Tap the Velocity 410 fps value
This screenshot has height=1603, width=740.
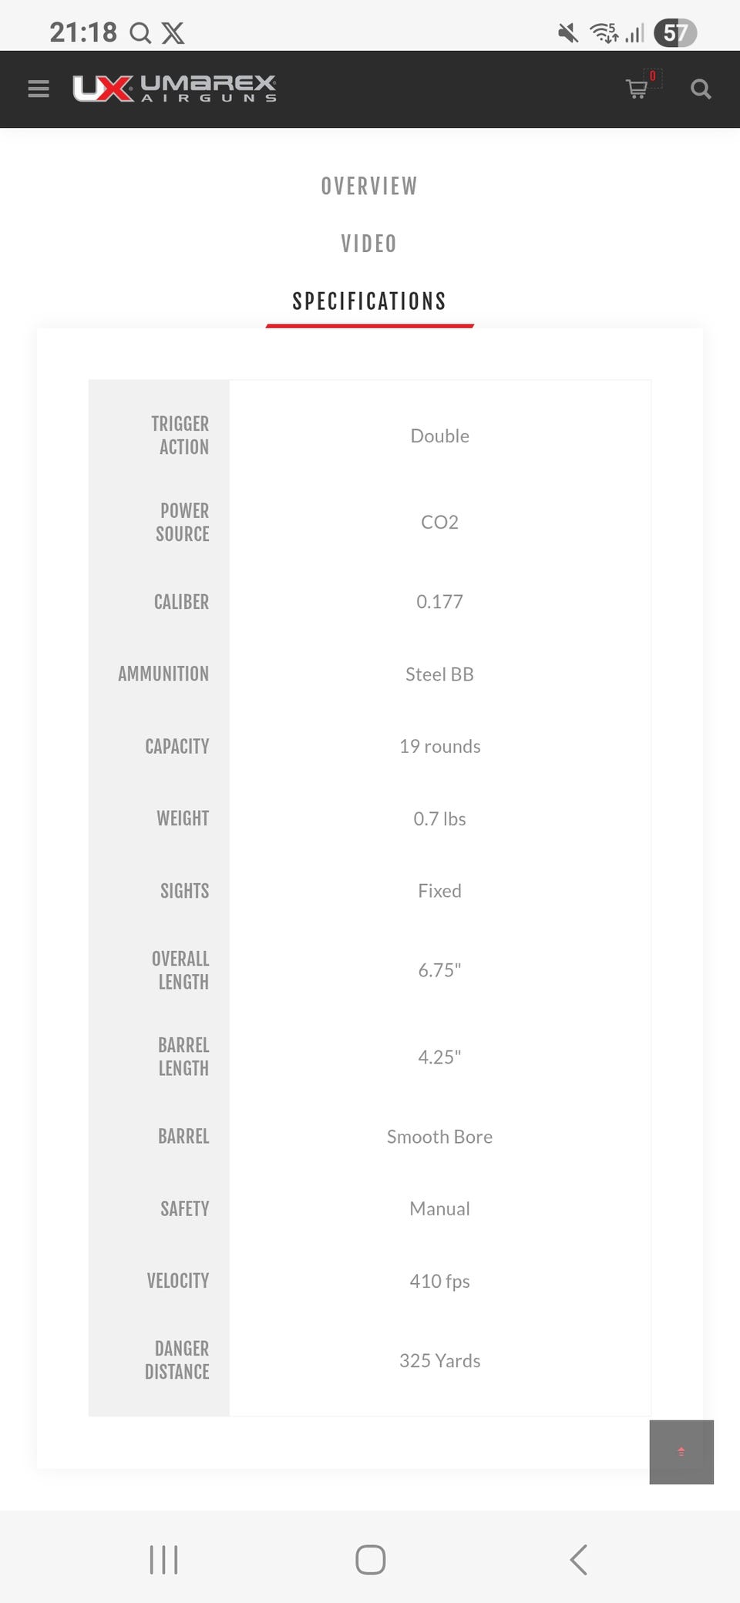point(439,1281)
